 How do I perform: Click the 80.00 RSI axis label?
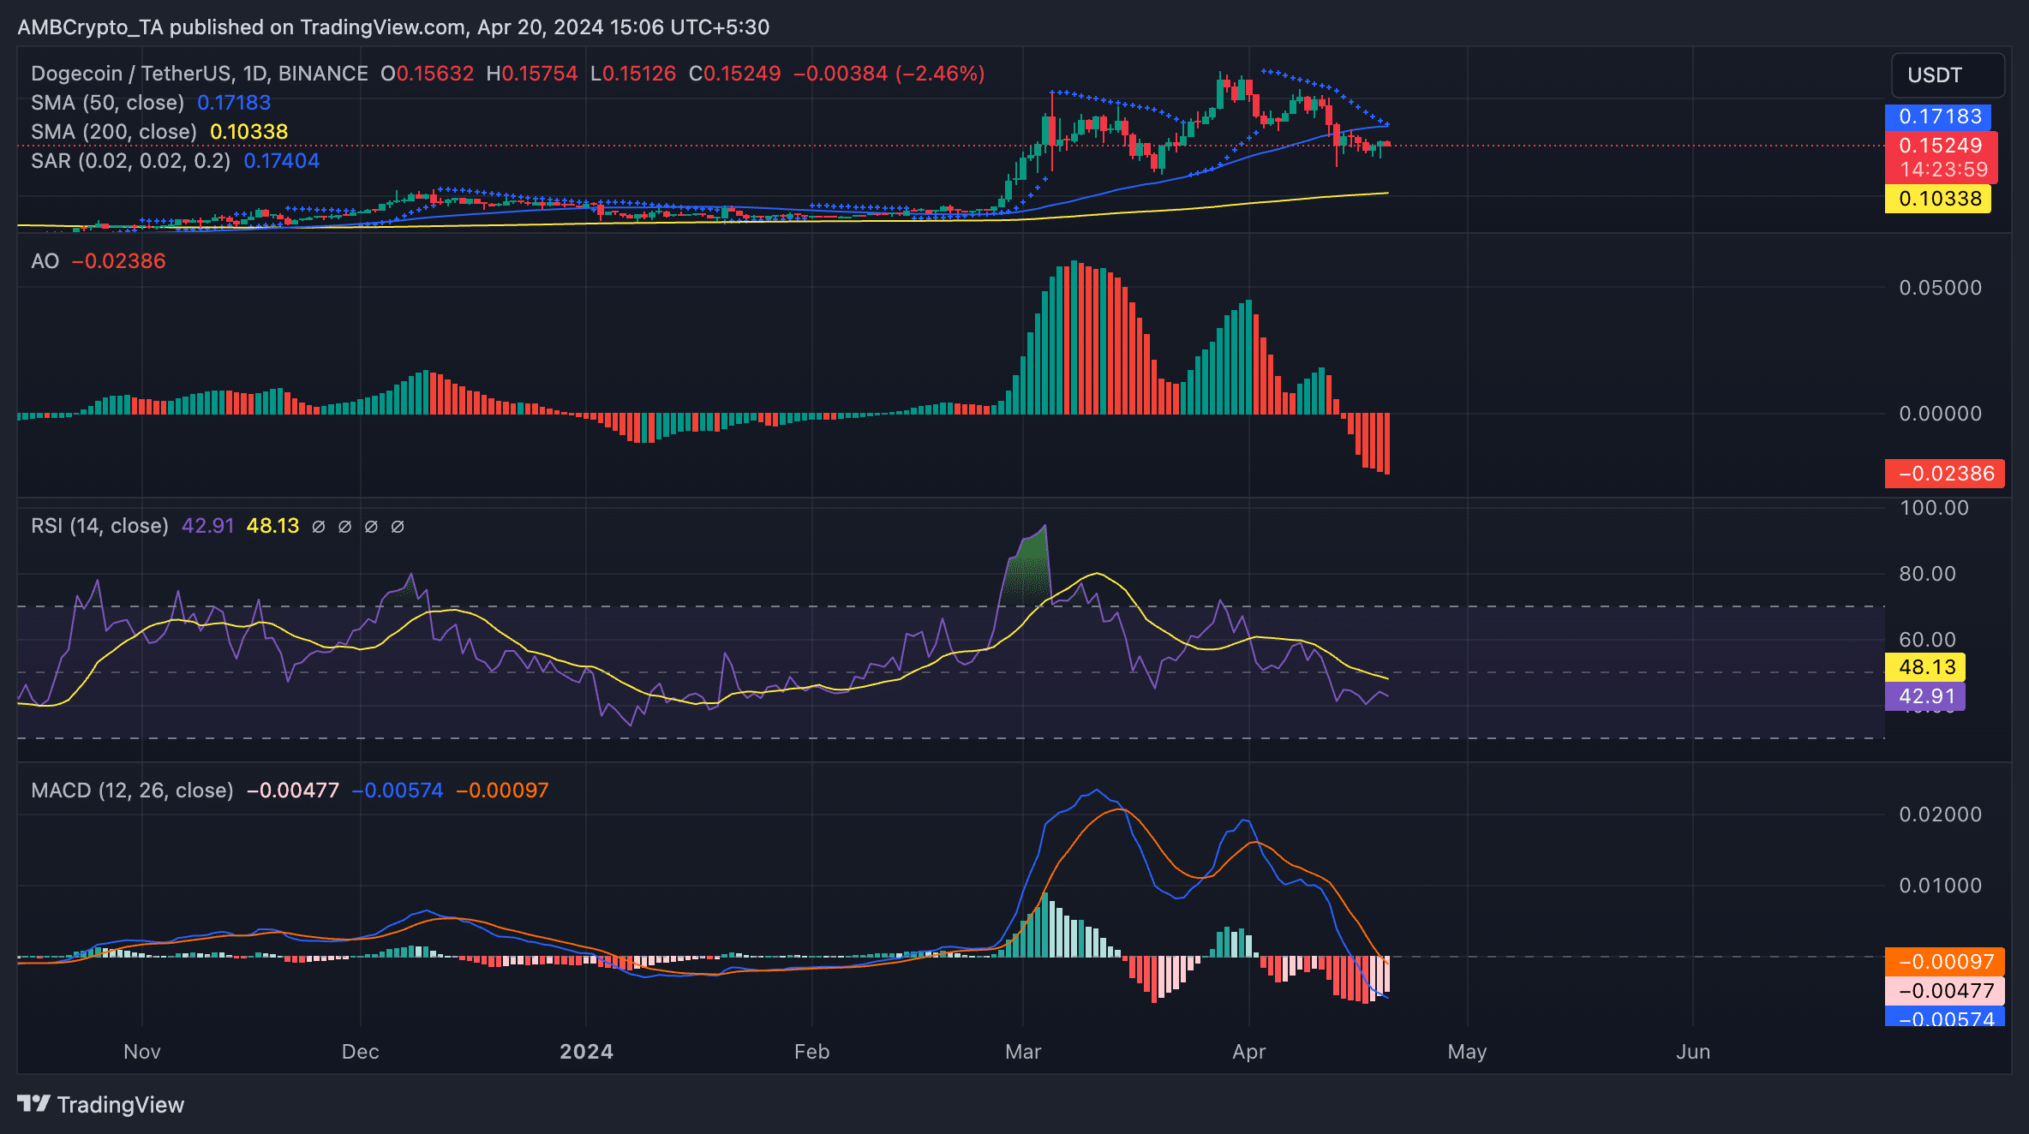coord(1928,574)
